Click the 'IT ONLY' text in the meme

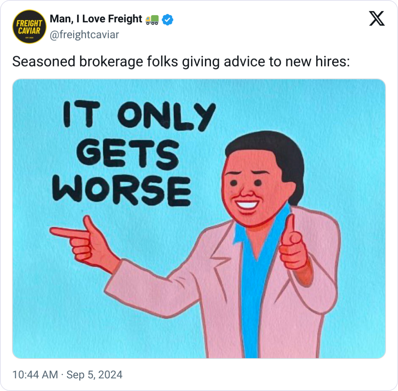click(x=139, y=116)
